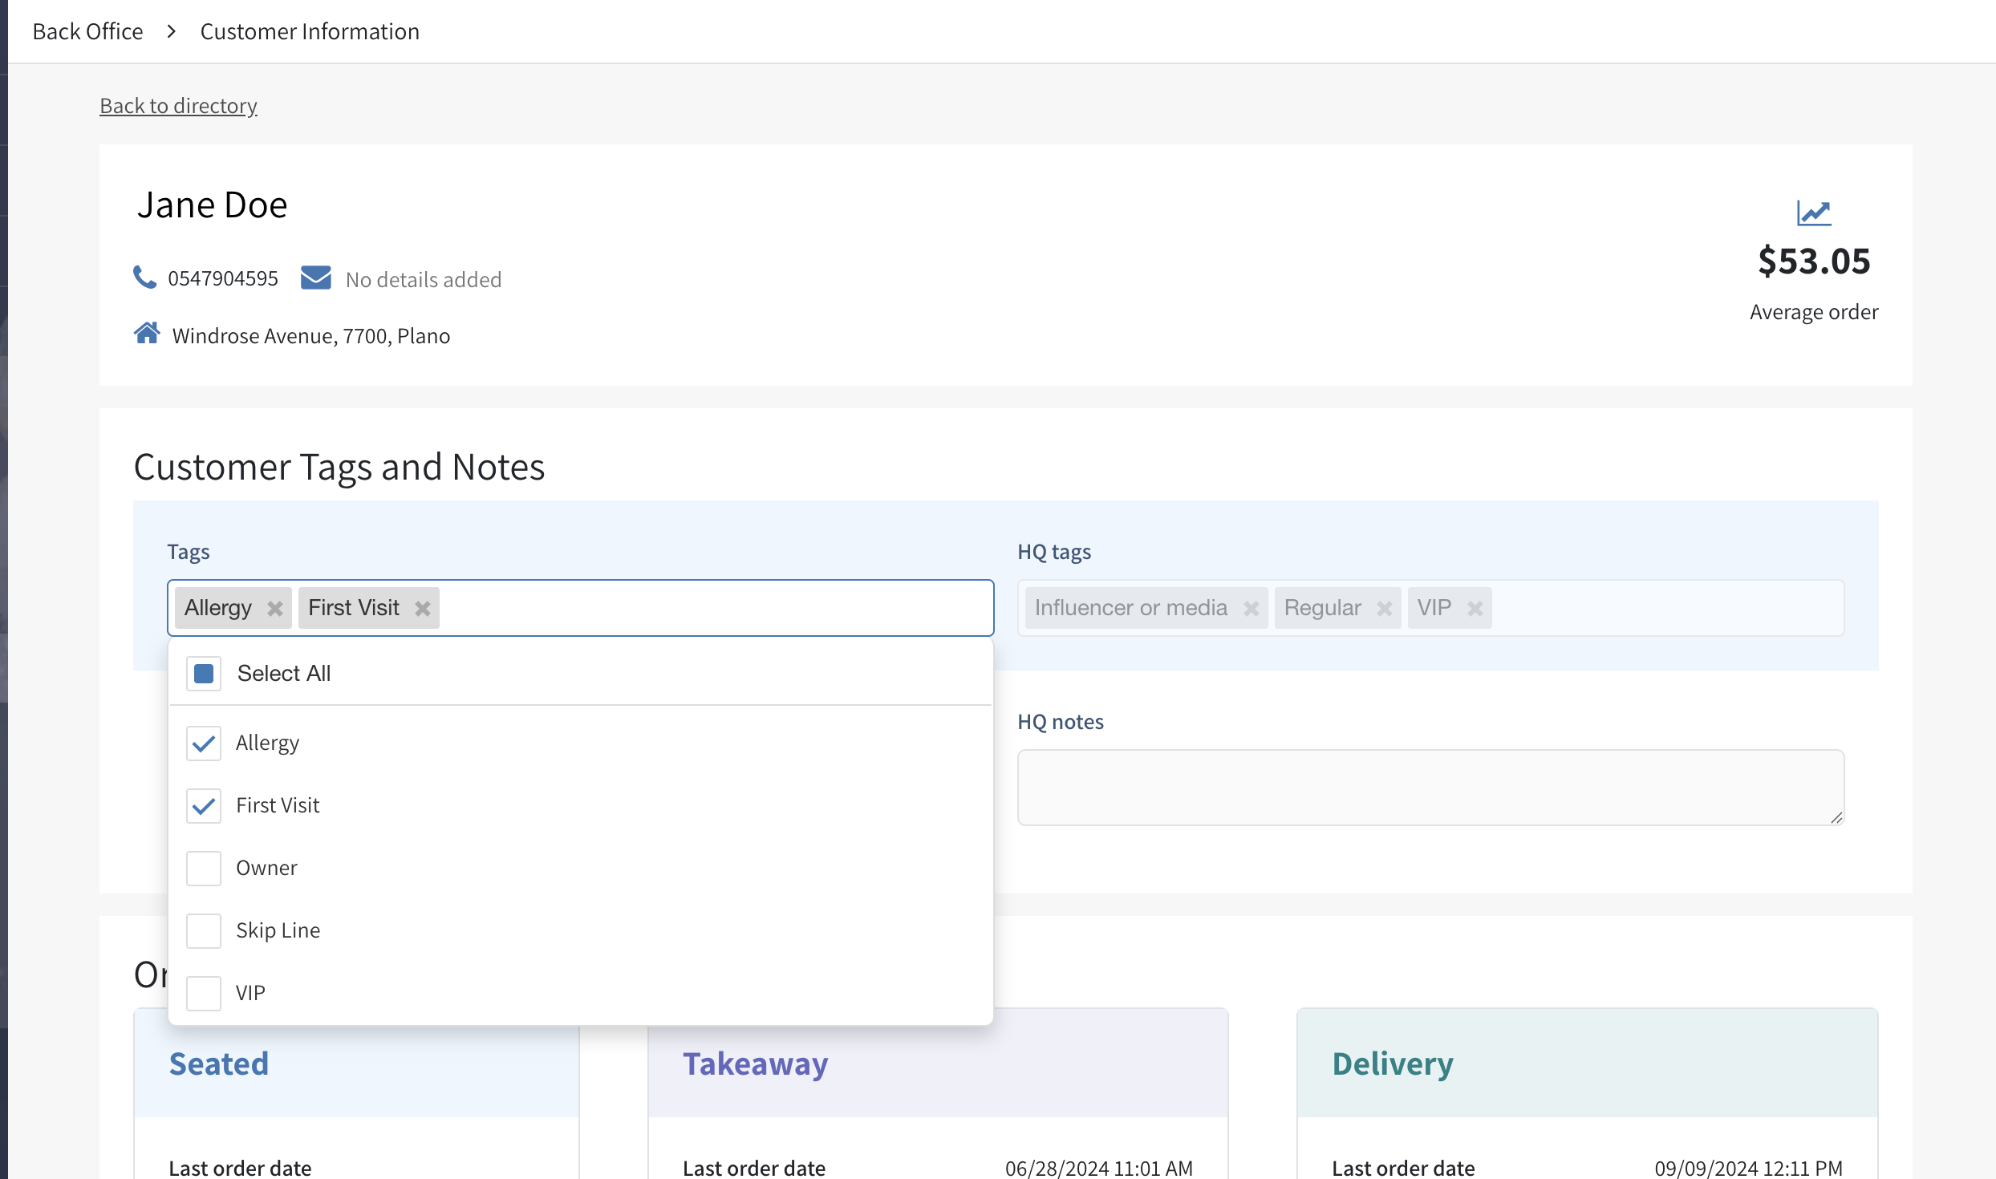Select the Delivery order card header
The image size is (1996, 1179).
point(1588,1064)
